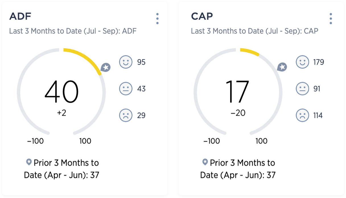
Task: Click the yellow arc on the CAP gauge
Action: [x=250, y=51]
